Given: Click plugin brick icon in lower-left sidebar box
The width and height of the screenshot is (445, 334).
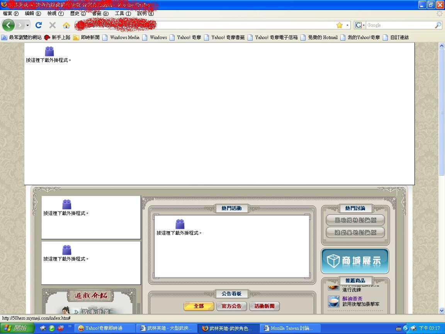Looking at the screenshot, I should [67, 250].
